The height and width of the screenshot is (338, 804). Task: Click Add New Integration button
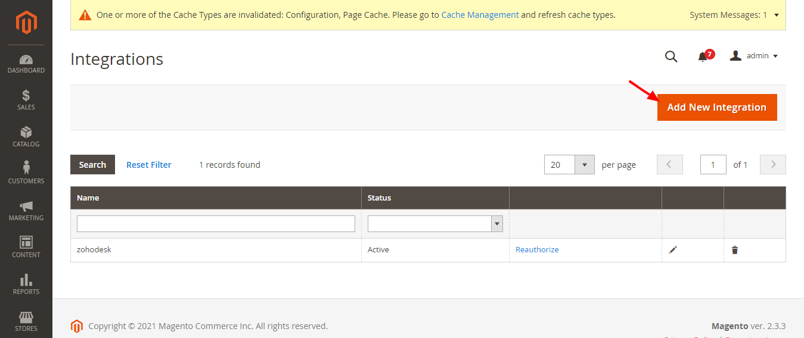pyautogui.click(x=716, y=107)
